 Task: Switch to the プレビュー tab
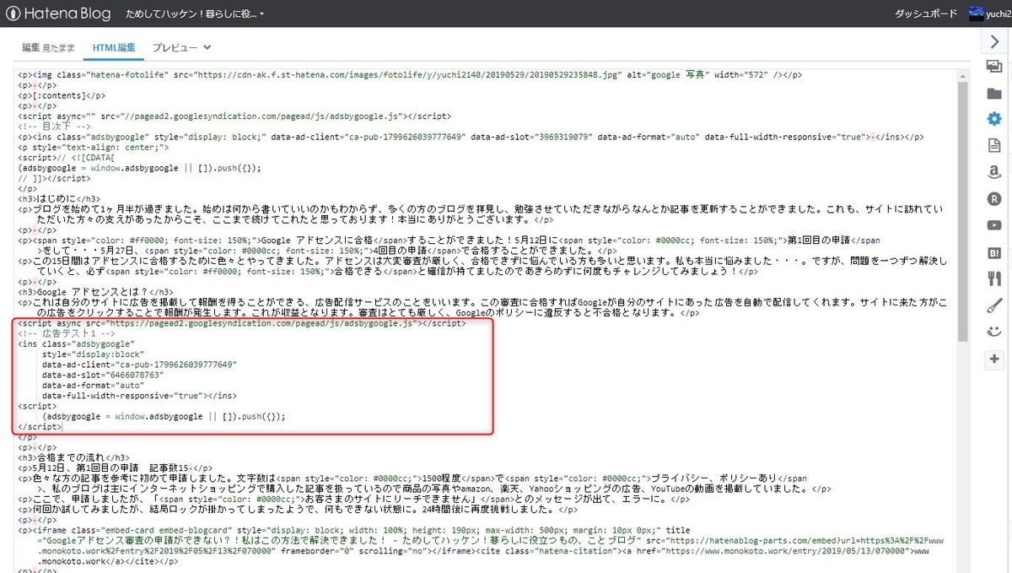(x=175, y=47)
